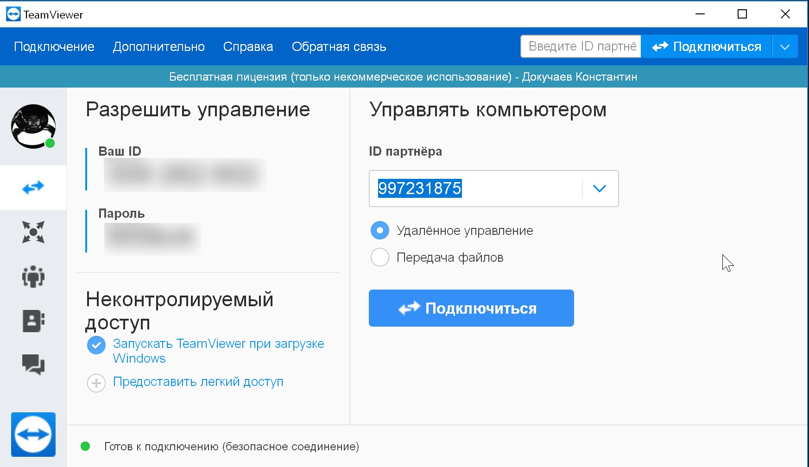Expand the top Подключиться options arrow
Image resolution: width=809 pixels, height=467 pixels.
tap(785, 46)
